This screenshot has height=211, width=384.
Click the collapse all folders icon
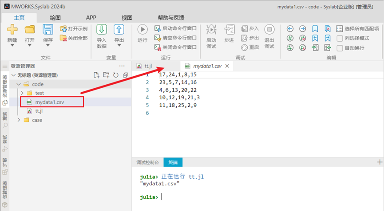coord(125,75)
